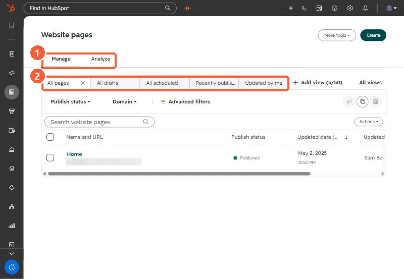Viewport: 404px width, 279px height.
Task: Open the Bookmarks icon in sidebar
Action: [12, 26]
